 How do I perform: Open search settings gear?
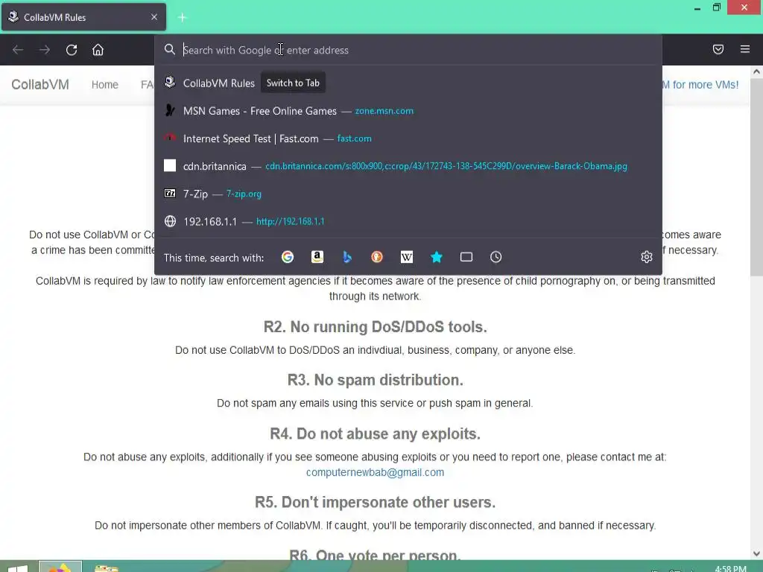[x=647, y=257]
